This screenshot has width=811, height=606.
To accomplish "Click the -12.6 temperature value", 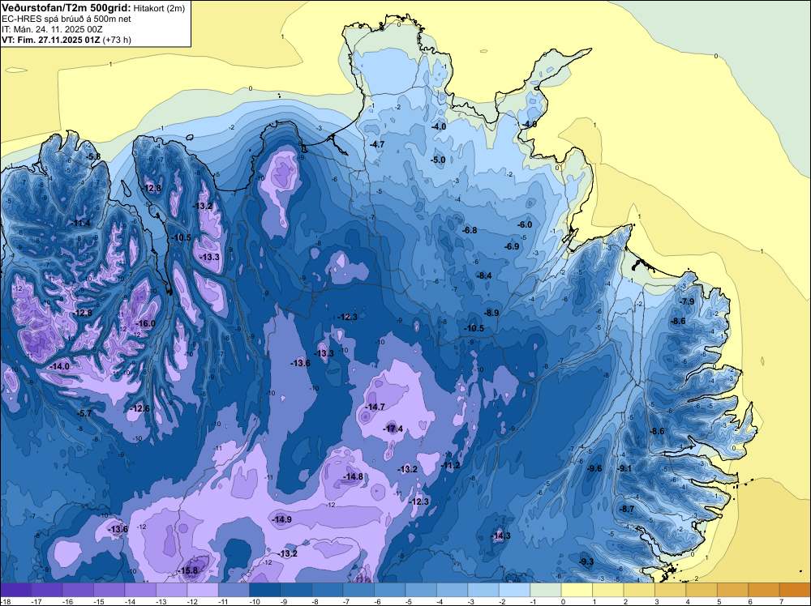I will (x=139, y=408).
